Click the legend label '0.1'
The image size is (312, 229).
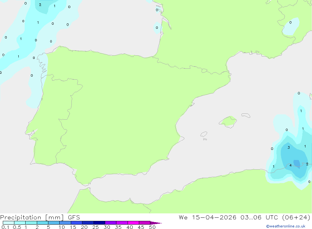tap(5, 227)
